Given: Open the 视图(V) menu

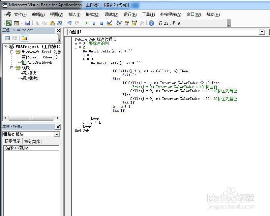Looking at the screenshot, I should pyautogui.click(x=56, y=15).
